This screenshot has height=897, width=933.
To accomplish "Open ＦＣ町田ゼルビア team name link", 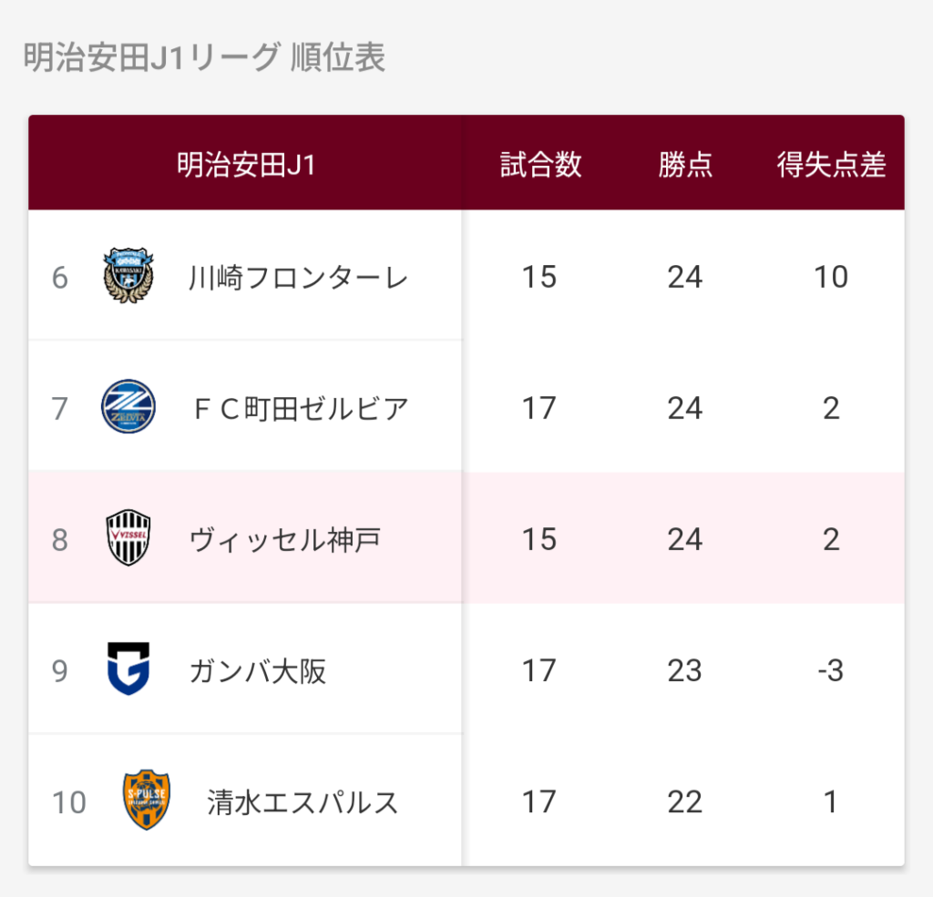I will point(301,409).
